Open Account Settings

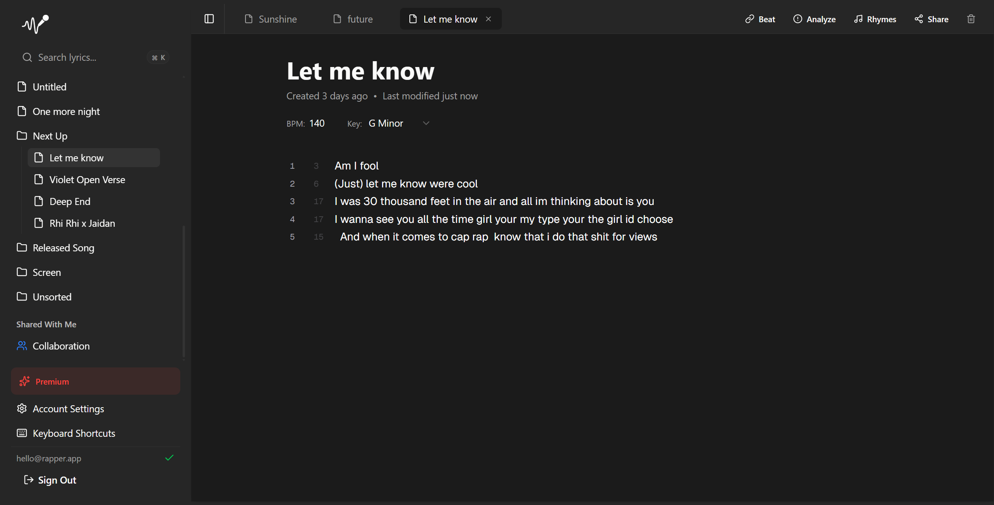click(x=68, y=408)
